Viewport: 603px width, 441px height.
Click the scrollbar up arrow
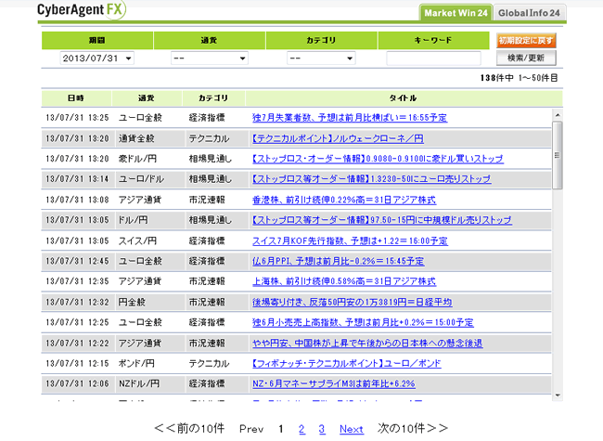tap(558, 115)
